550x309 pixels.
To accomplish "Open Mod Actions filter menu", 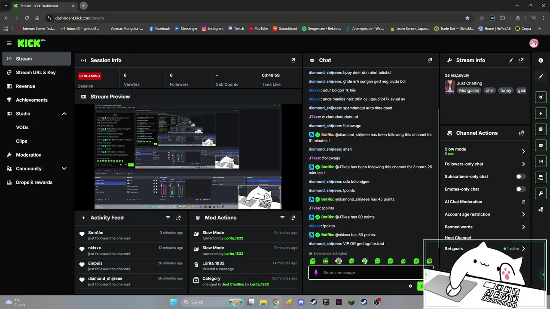I will click(x=282, y=218).
